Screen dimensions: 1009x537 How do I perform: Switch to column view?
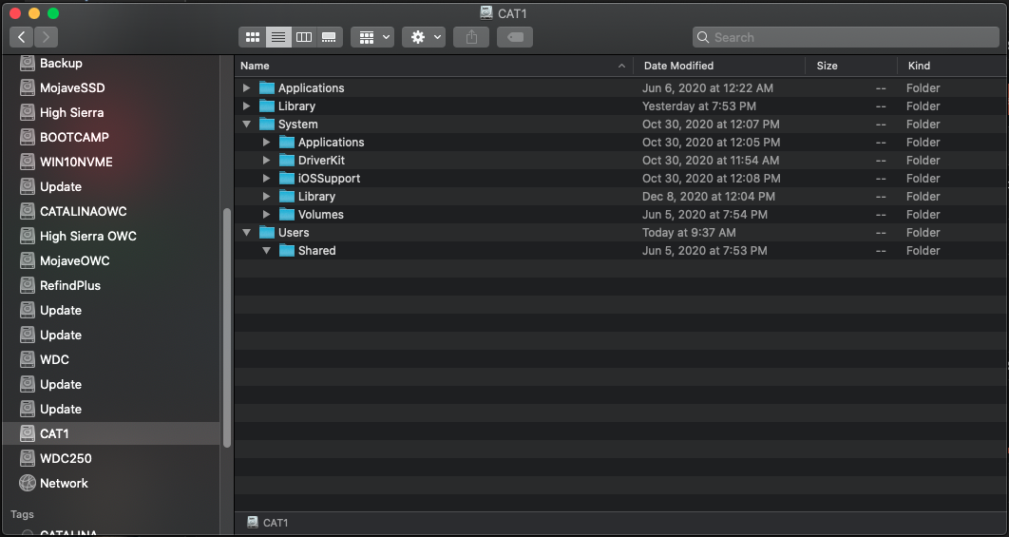pyautogui.click(x=304, y=37)
